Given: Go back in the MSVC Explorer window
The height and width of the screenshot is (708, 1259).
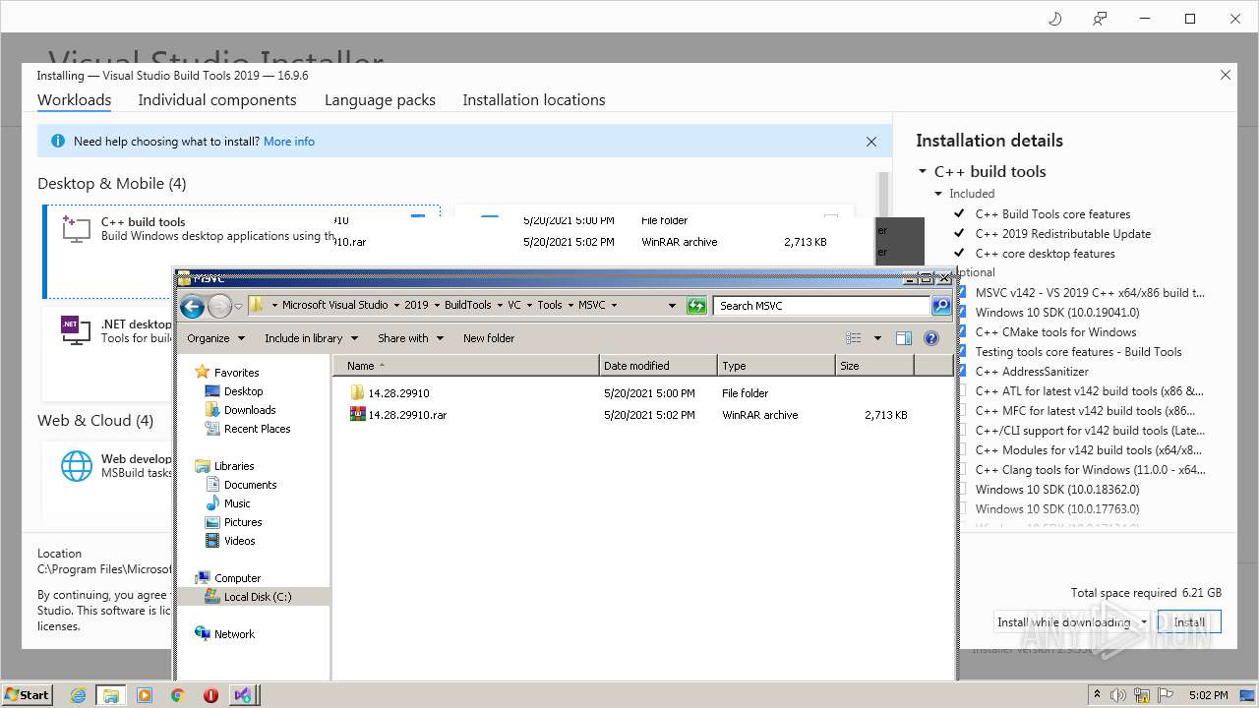Looking at the screenshot, I should click(x=193, y=306).
